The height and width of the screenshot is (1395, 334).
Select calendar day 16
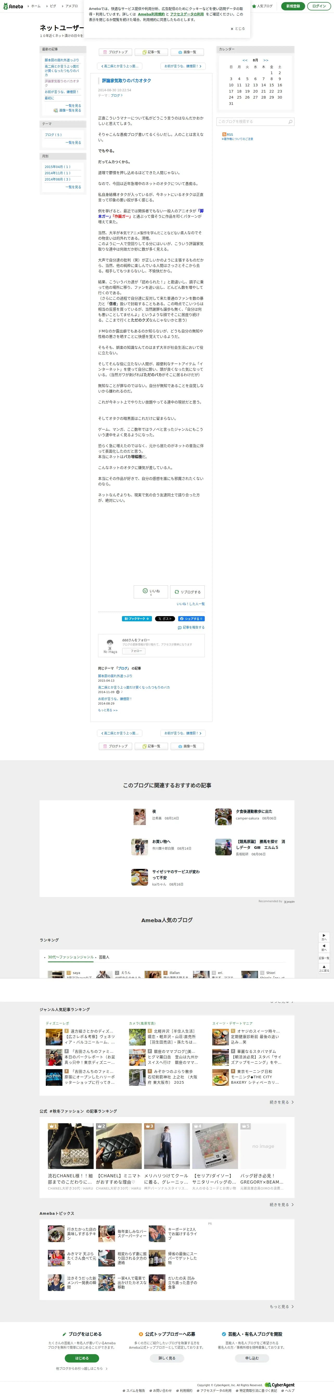click(279, 85)
